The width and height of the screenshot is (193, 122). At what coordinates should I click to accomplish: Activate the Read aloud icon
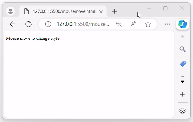coord(133,24)
